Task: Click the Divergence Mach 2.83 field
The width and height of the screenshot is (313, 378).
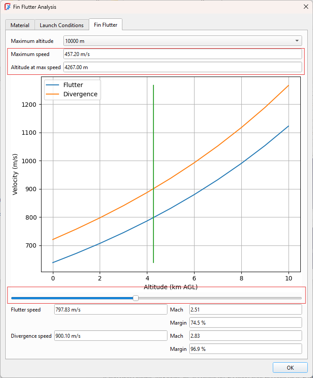Action: (245, 336)
